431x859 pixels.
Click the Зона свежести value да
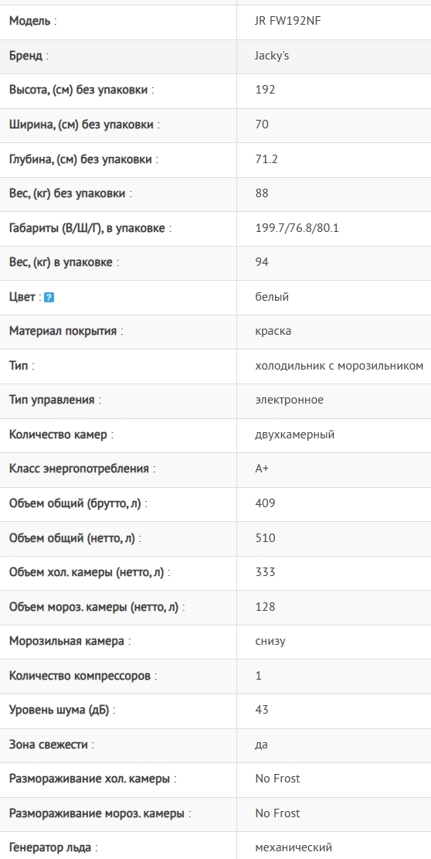[x=261, y=745]
